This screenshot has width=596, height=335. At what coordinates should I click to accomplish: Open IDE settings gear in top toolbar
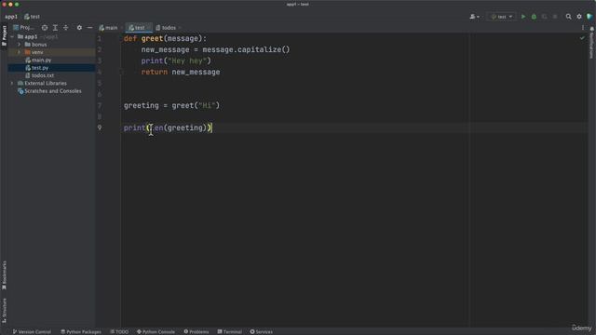click(579, 17)
